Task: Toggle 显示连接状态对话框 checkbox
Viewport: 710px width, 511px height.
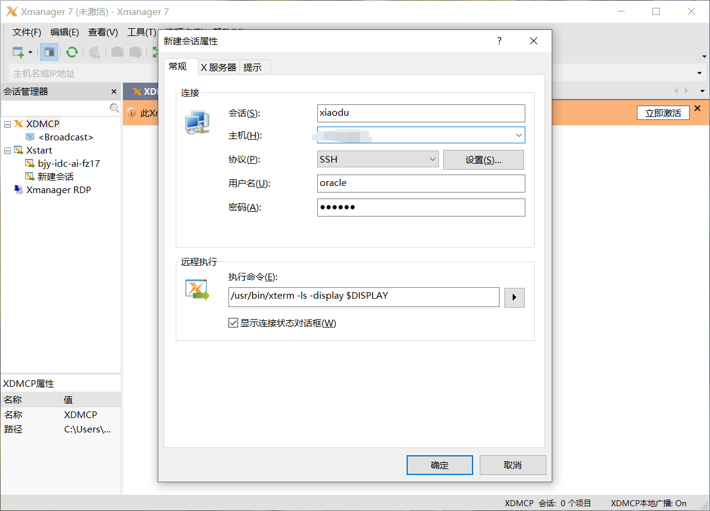Action: 233,323
